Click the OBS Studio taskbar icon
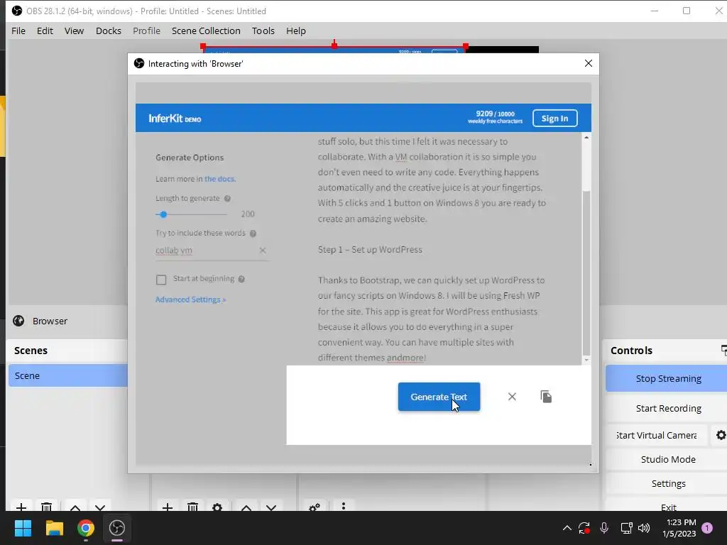Screen dimensions: 727x545 tap(117, 528)
